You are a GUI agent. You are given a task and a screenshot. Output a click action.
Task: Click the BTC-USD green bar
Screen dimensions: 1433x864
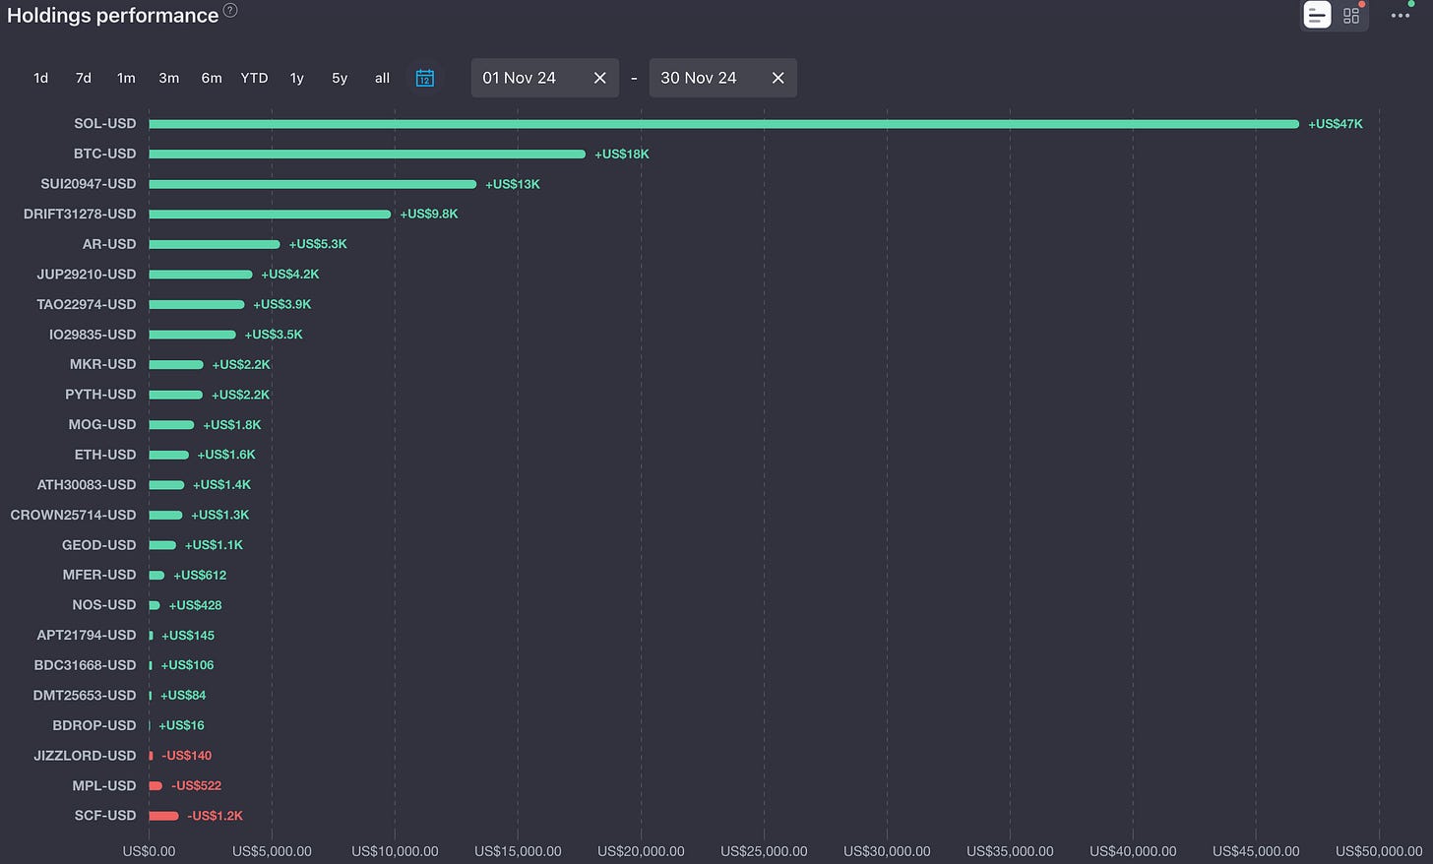(x=367, y=154)
